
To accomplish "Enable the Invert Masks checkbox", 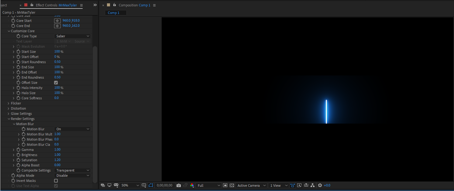I will (56, 180).
